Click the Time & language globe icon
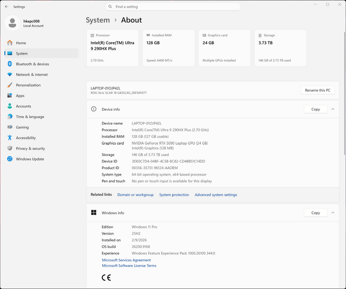This screenshot has height=289, width=346. (10, 117)
